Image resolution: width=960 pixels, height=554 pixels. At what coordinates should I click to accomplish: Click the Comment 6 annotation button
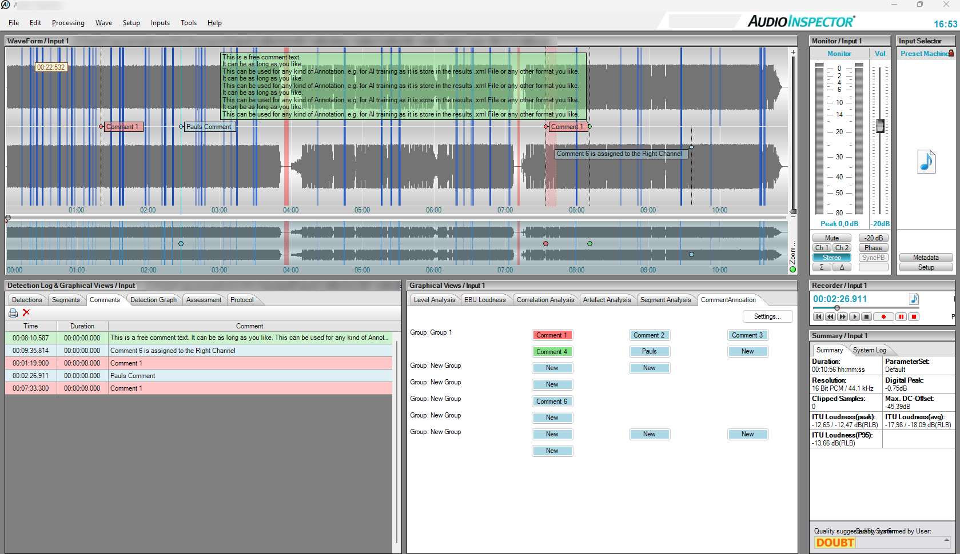click(x=552, y=402)
